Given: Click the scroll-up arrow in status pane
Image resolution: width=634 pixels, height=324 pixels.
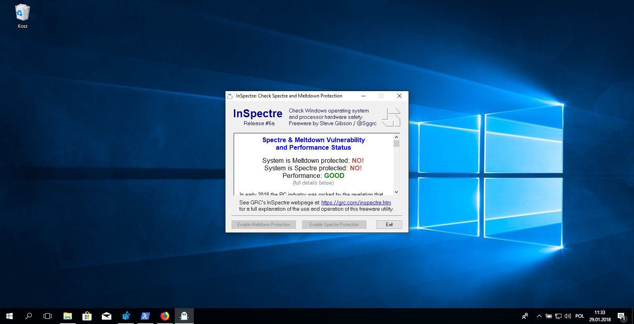Looking at the screenshot, I should tap(396, 137).
